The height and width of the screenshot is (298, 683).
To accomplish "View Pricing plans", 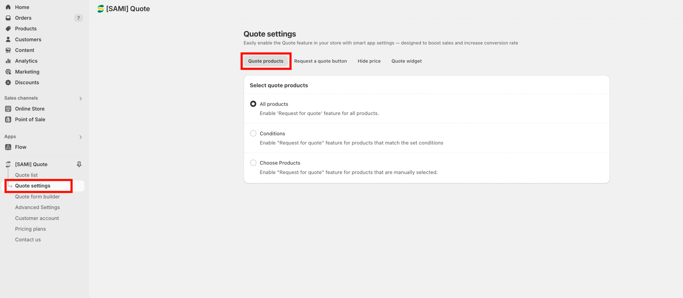I will (x=30, y=229).
